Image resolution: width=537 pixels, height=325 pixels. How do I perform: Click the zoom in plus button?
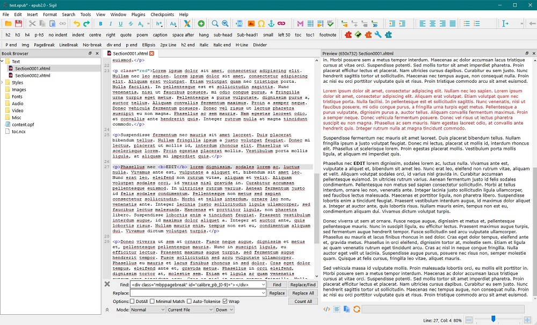point(527,321)
